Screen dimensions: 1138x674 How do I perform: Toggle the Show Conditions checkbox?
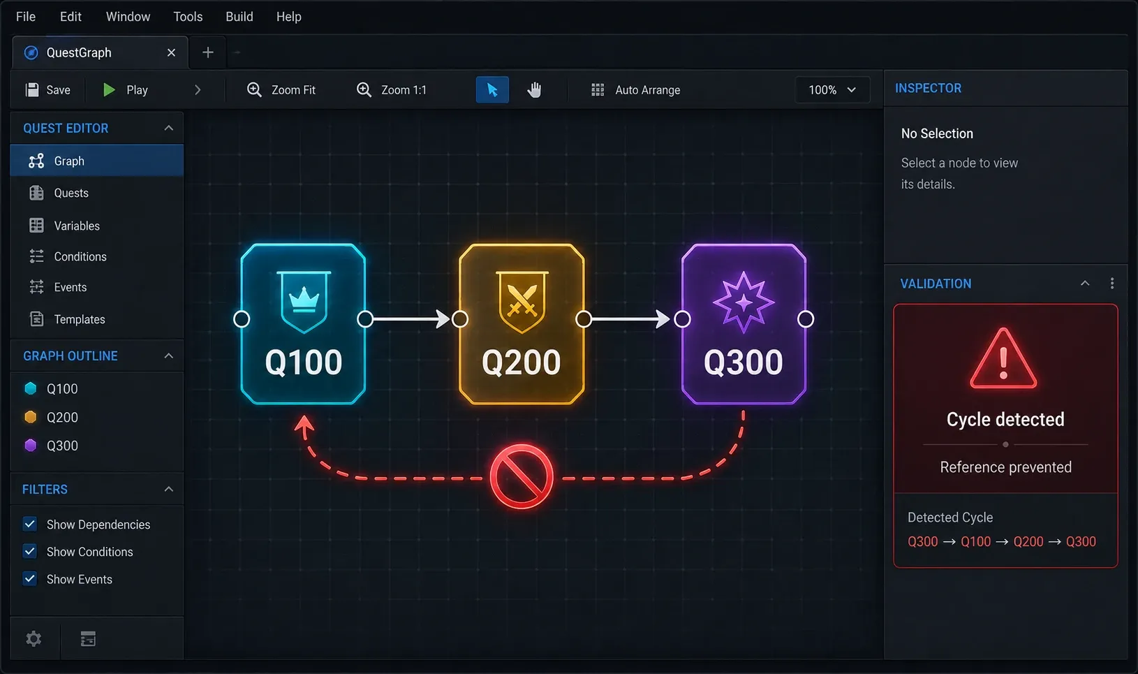30,551
